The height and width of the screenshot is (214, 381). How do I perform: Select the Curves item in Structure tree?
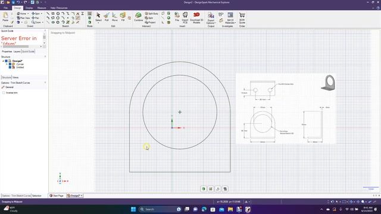pos(20,64)
